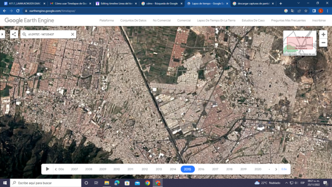Click the taskbar search box
Image resolution: width=332 pixels, height=187 pixels.
[x=46, y=183]
